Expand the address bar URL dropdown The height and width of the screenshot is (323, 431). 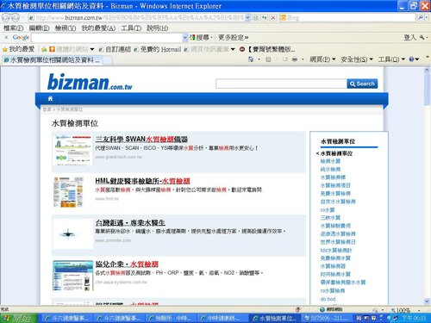(x=247, y=18)
